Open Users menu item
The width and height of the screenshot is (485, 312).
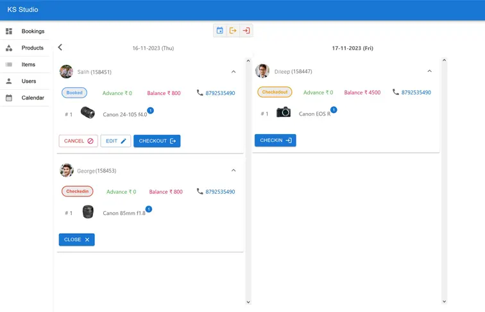point(25,81)
